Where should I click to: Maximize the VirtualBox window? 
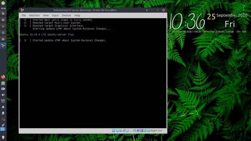(158, 10)
